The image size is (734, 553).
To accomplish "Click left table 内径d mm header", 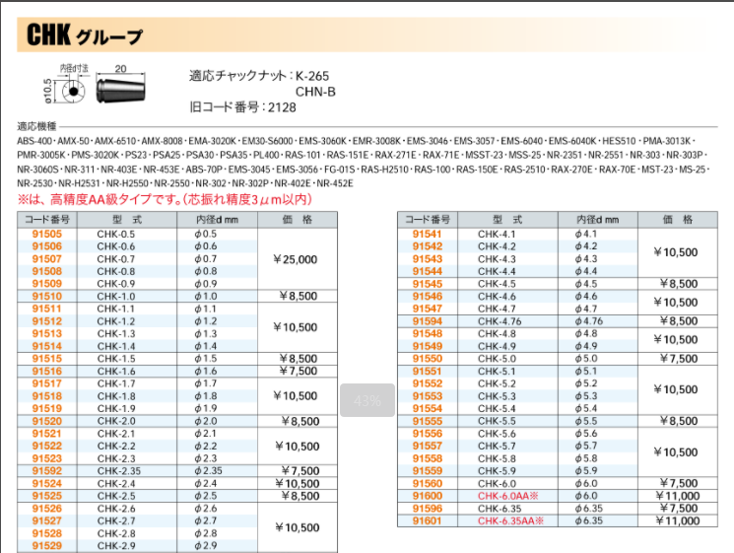I will pos(217,220).
